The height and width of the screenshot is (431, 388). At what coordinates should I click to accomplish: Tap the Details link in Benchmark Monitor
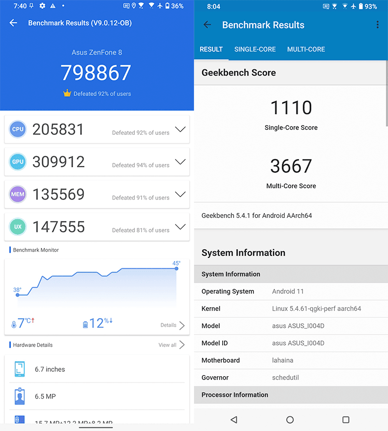[168, 325]
